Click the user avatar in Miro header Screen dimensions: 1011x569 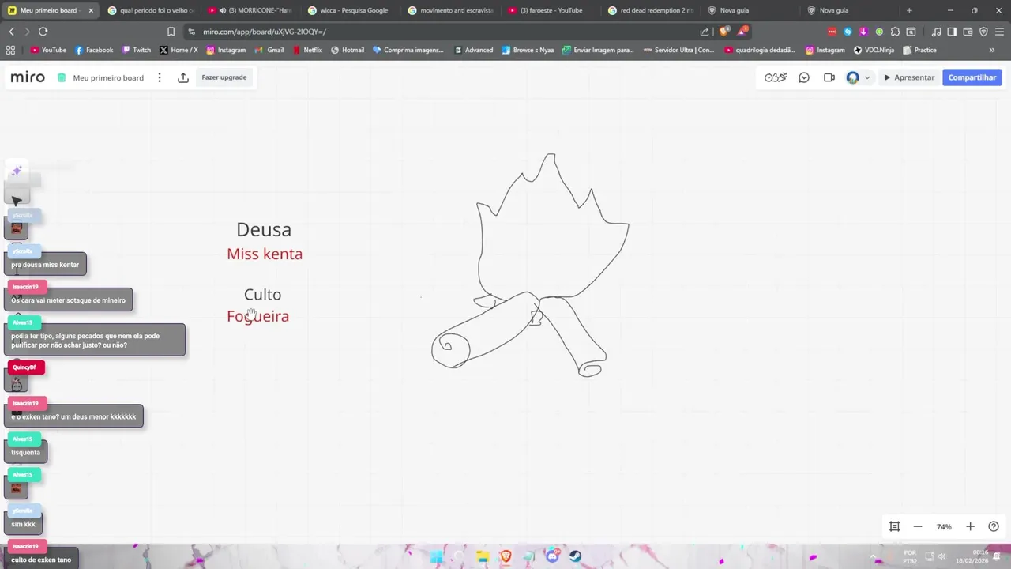[852, 77]
